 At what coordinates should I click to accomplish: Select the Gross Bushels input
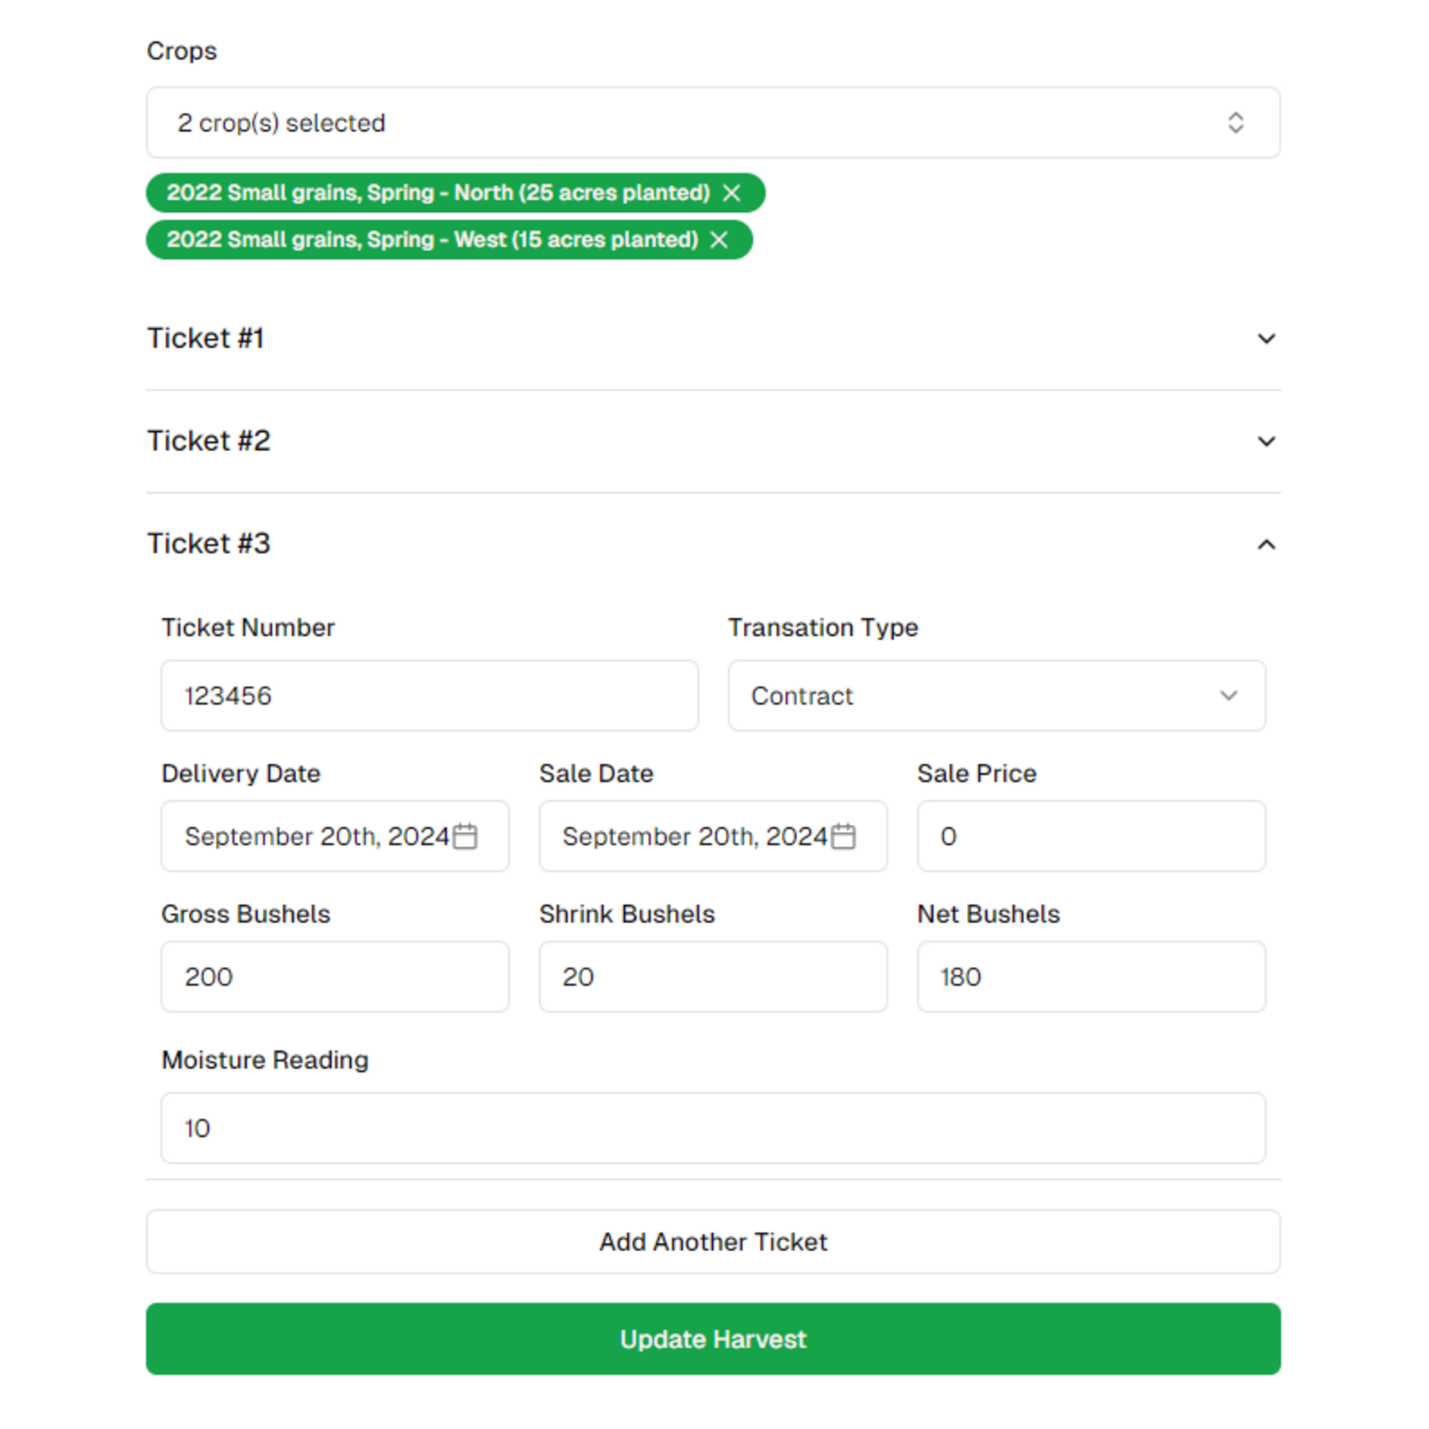(334, 976)
